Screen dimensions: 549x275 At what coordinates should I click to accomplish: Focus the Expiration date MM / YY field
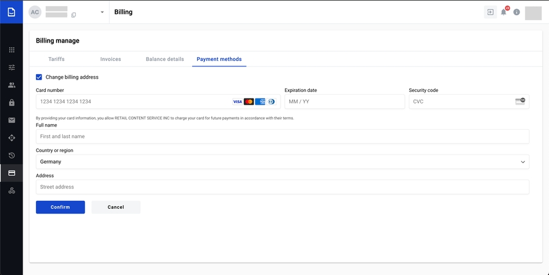[x=345, y=102]
